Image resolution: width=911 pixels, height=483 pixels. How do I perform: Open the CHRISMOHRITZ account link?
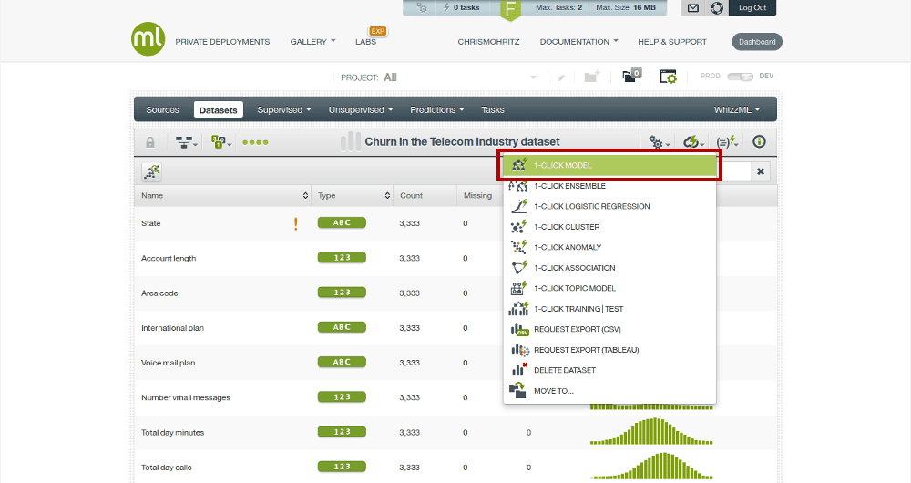pyautogui.click(x=488, y=42)
